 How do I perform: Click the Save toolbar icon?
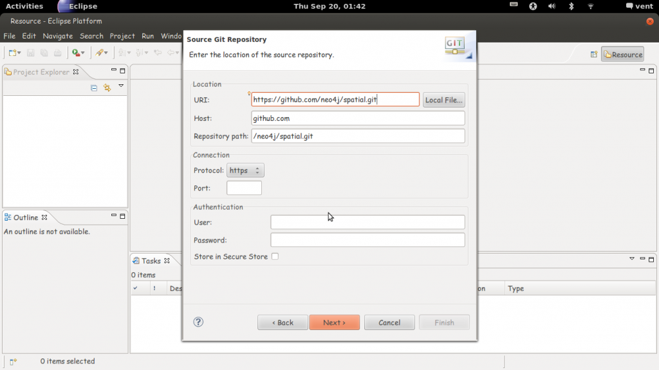coord(30,53)
